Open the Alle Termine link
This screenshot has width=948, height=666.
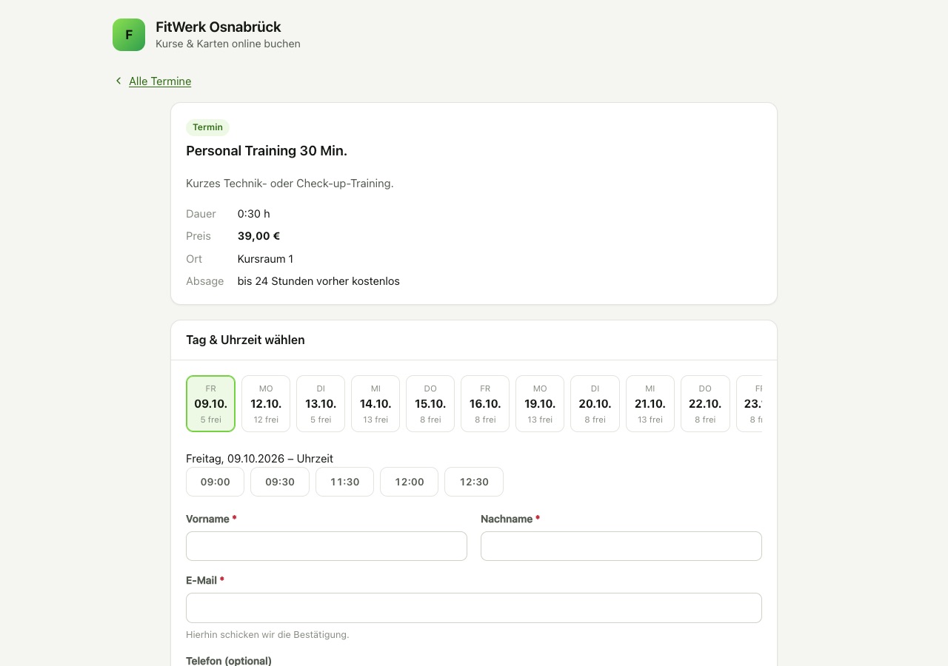(x=160, y=81)
